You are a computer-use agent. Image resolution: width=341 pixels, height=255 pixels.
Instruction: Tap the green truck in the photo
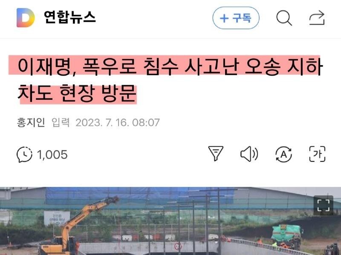(286, 236)
